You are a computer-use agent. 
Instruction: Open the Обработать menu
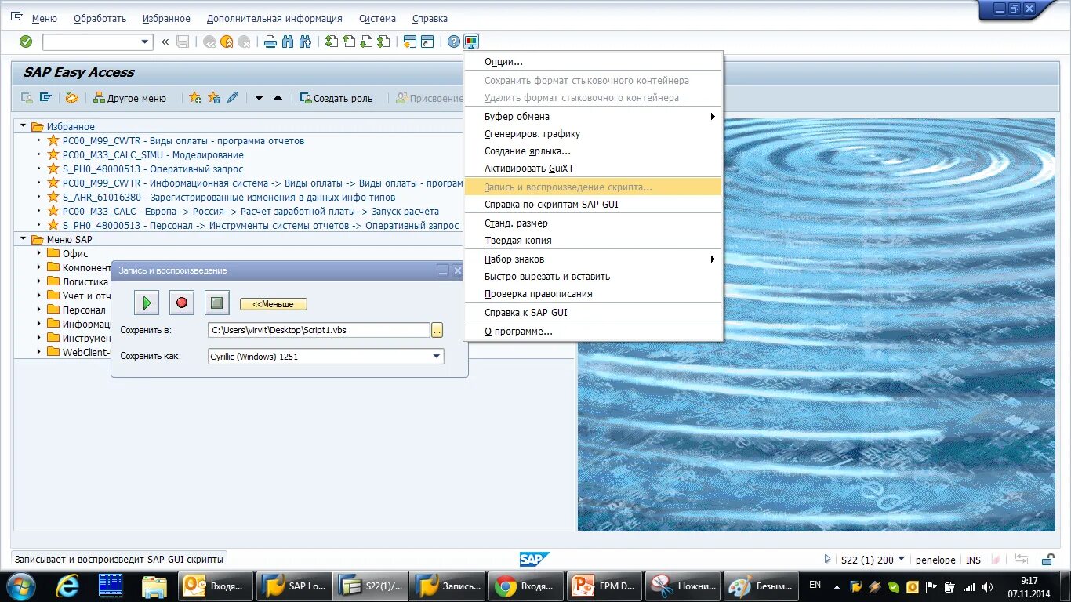coord(100,18)
